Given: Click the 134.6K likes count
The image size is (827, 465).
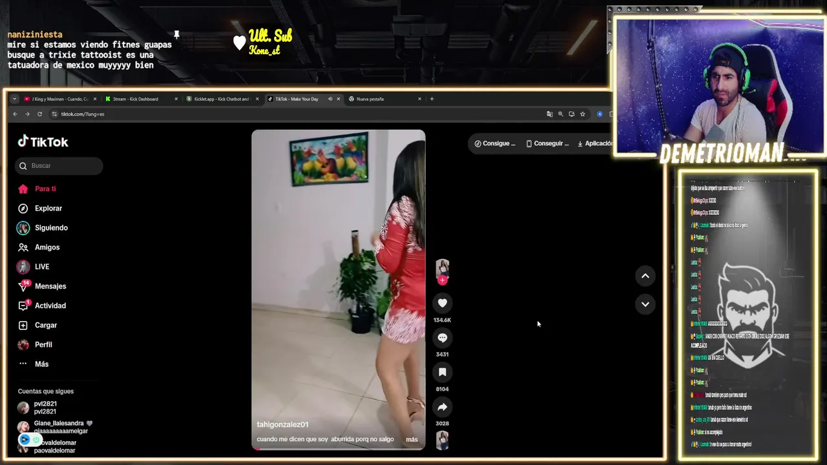Looking at the screenshot, I should click(442, 320).
